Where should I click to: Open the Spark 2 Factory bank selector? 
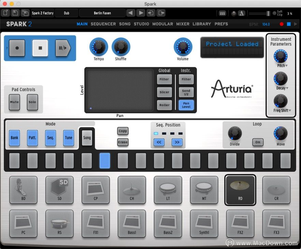click(43, 13)
